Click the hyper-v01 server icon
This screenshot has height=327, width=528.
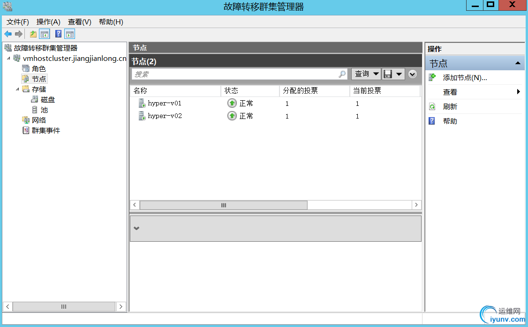(142, 103)
